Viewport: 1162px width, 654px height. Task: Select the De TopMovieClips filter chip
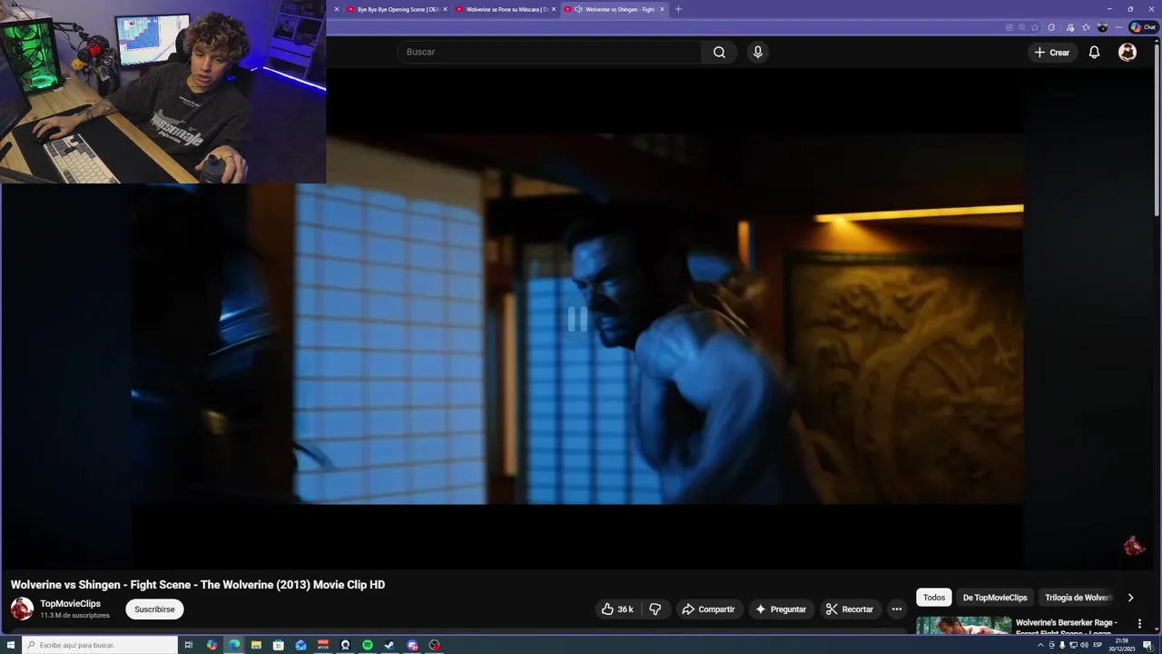995,598
